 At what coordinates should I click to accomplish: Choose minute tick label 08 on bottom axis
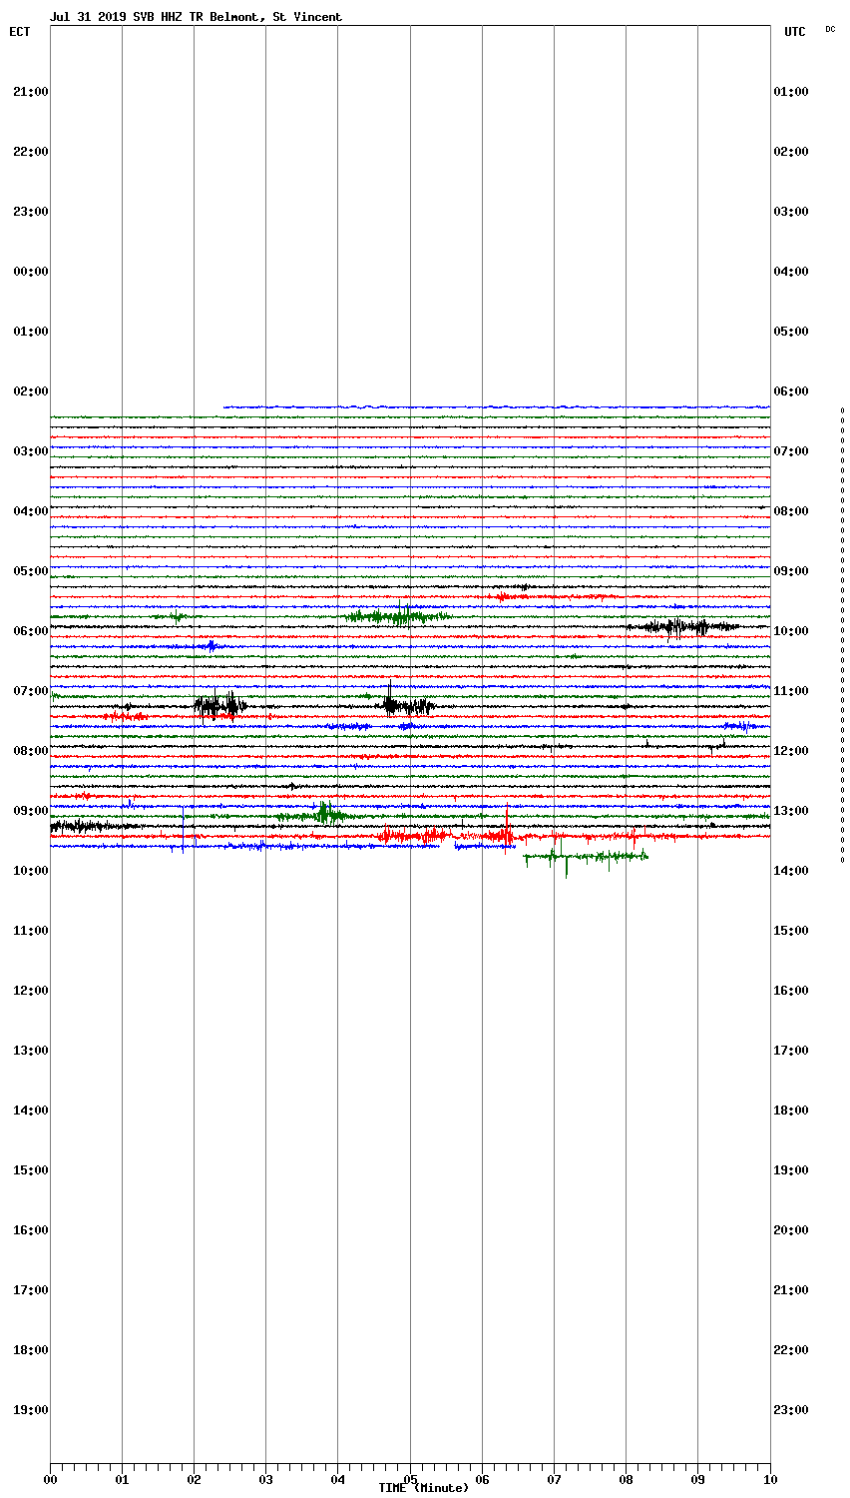pos(626,1480)
